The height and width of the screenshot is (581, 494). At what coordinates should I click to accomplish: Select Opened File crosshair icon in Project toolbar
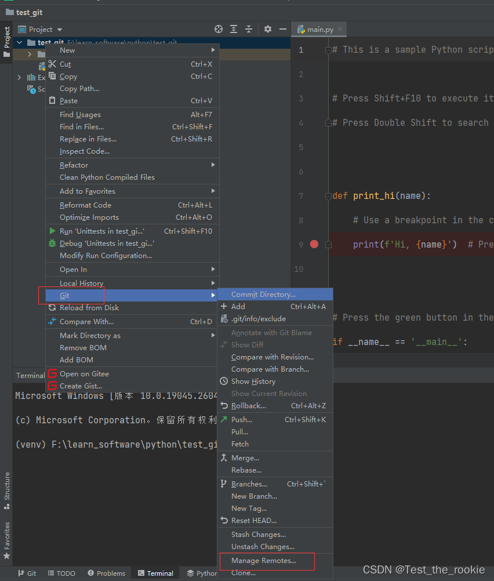coord(218,29)
